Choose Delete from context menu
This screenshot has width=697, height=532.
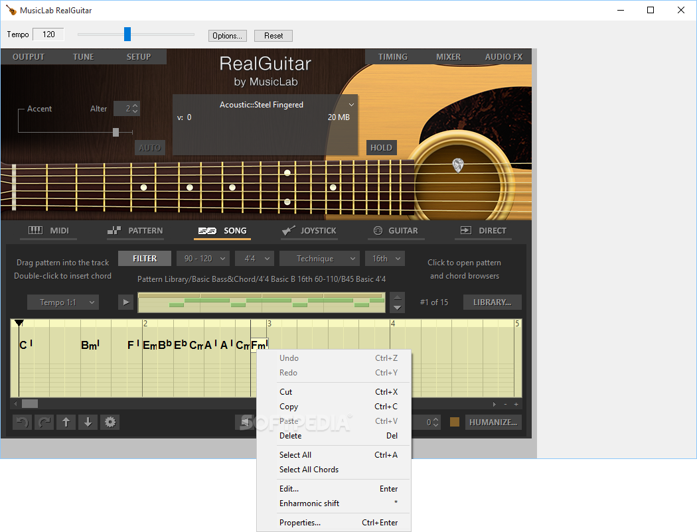[x=334, y=436]
